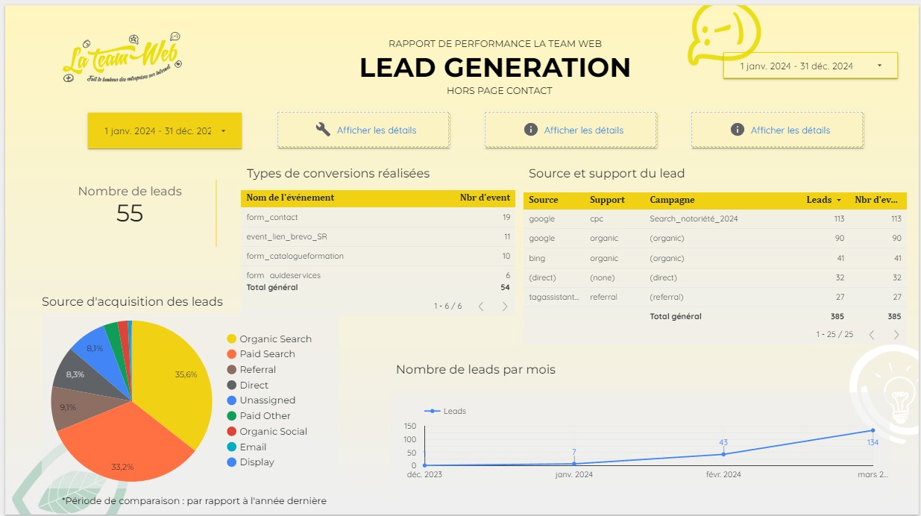Screen dimensions: 921x516
Task: Click cpc support cell
Action: tap(597, 219)
